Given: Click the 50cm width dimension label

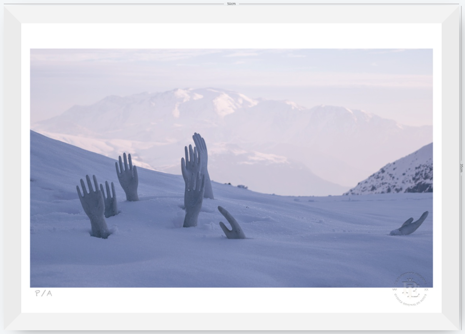Looking at the screenshot, I should tap(231, 4).
